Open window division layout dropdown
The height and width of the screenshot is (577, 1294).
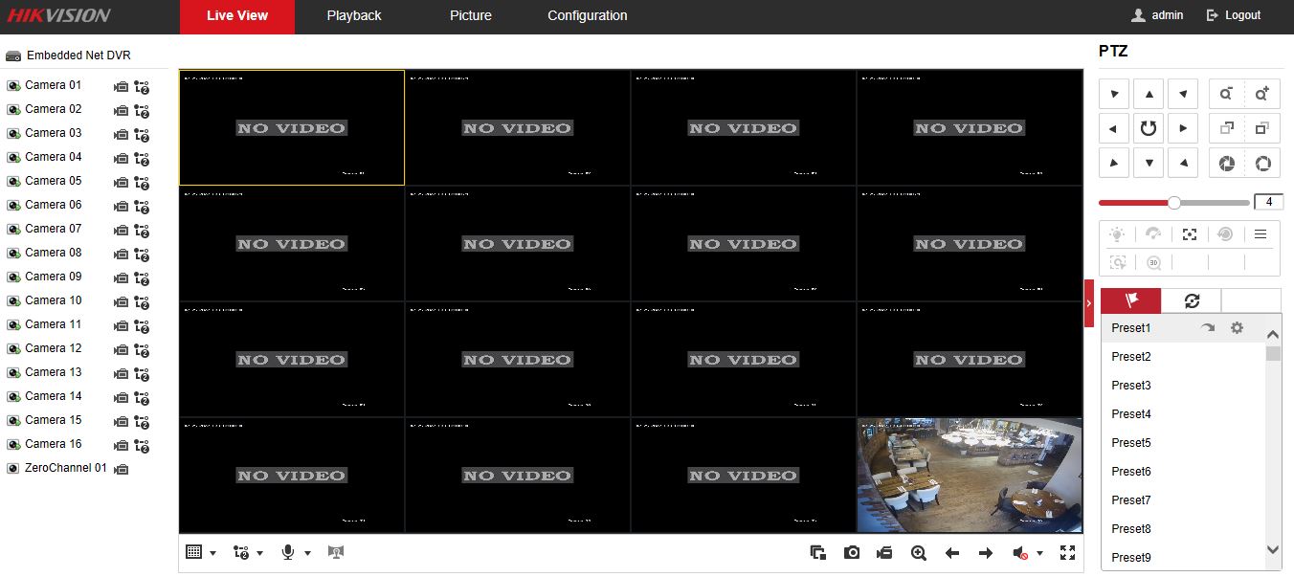point(200,553)
